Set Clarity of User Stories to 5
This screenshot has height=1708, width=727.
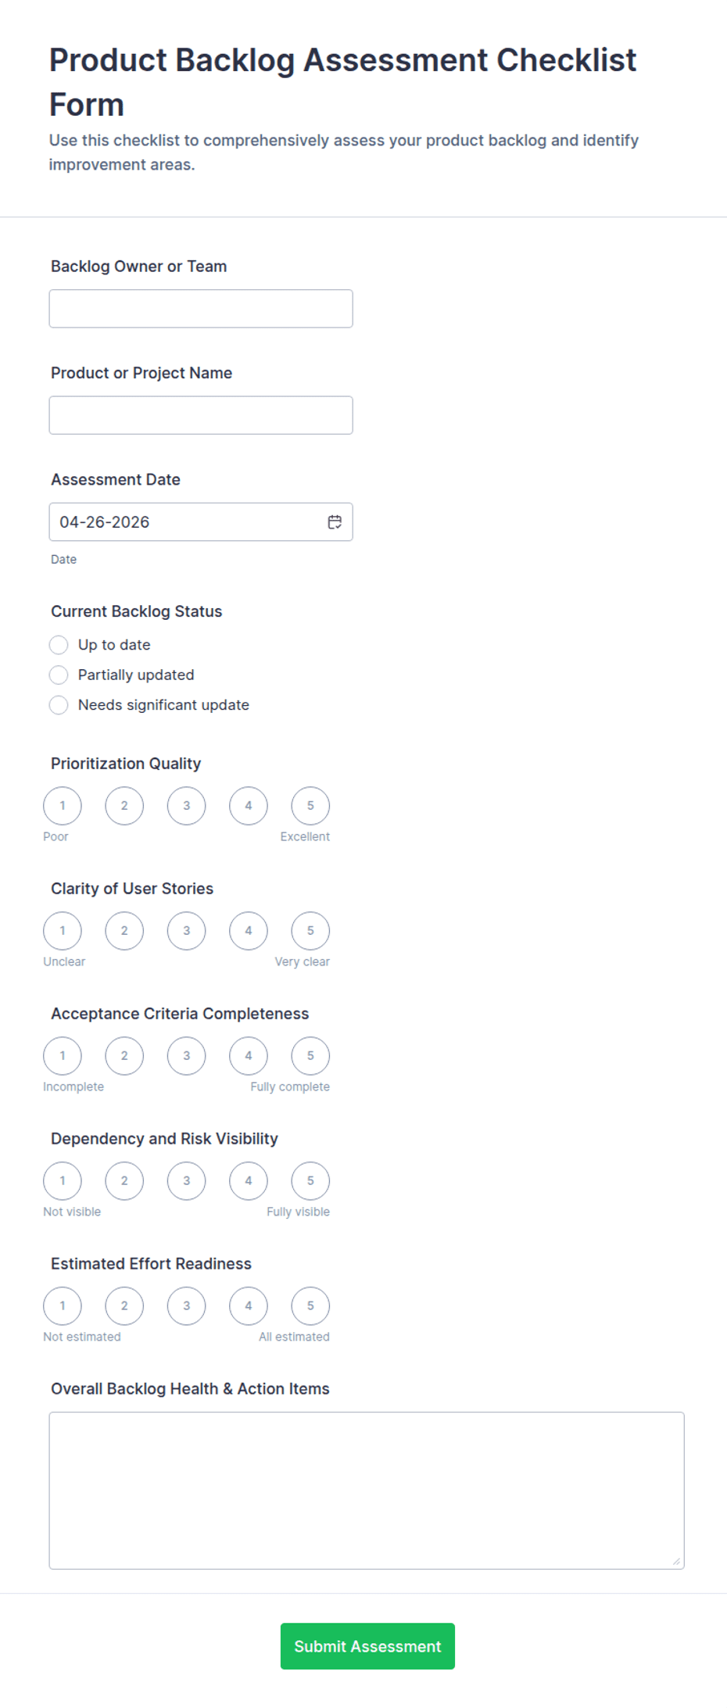[x=310, y=931]
